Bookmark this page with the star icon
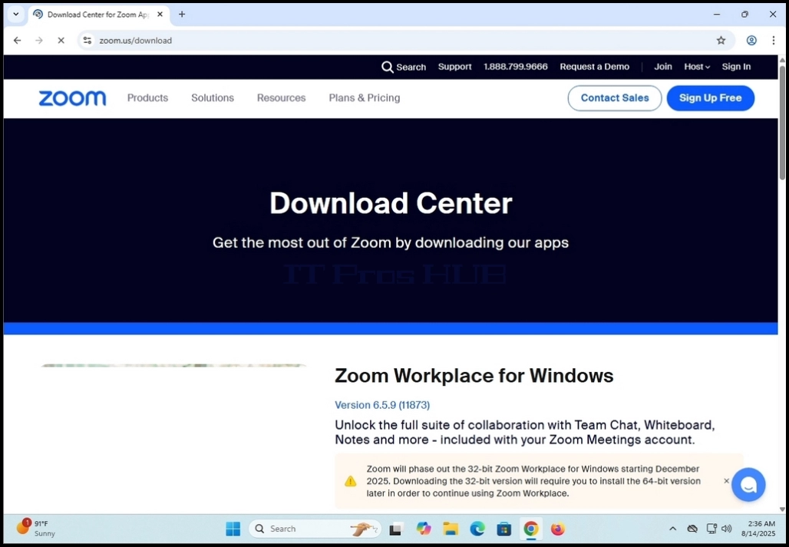The height and width of the screenshot is (547, 789). click(x=721, y=40)
